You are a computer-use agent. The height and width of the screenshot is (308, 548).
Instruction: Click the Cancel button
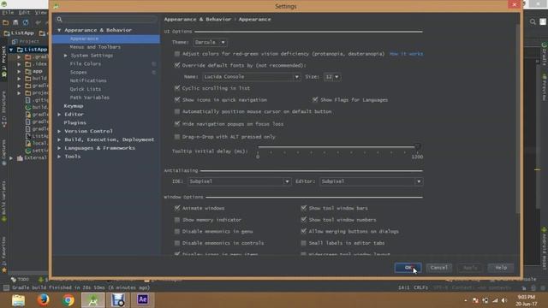439,268
